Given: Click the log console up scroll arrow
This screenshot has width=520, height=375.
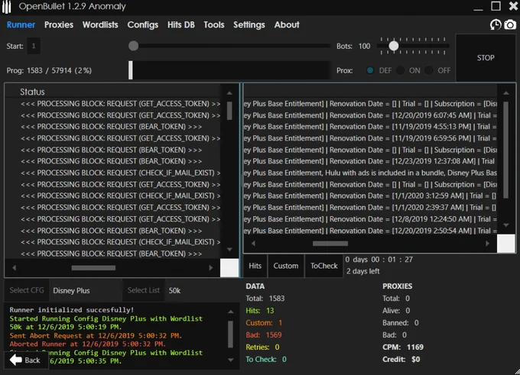Looking at the screenshot, I should click(231, 312).
